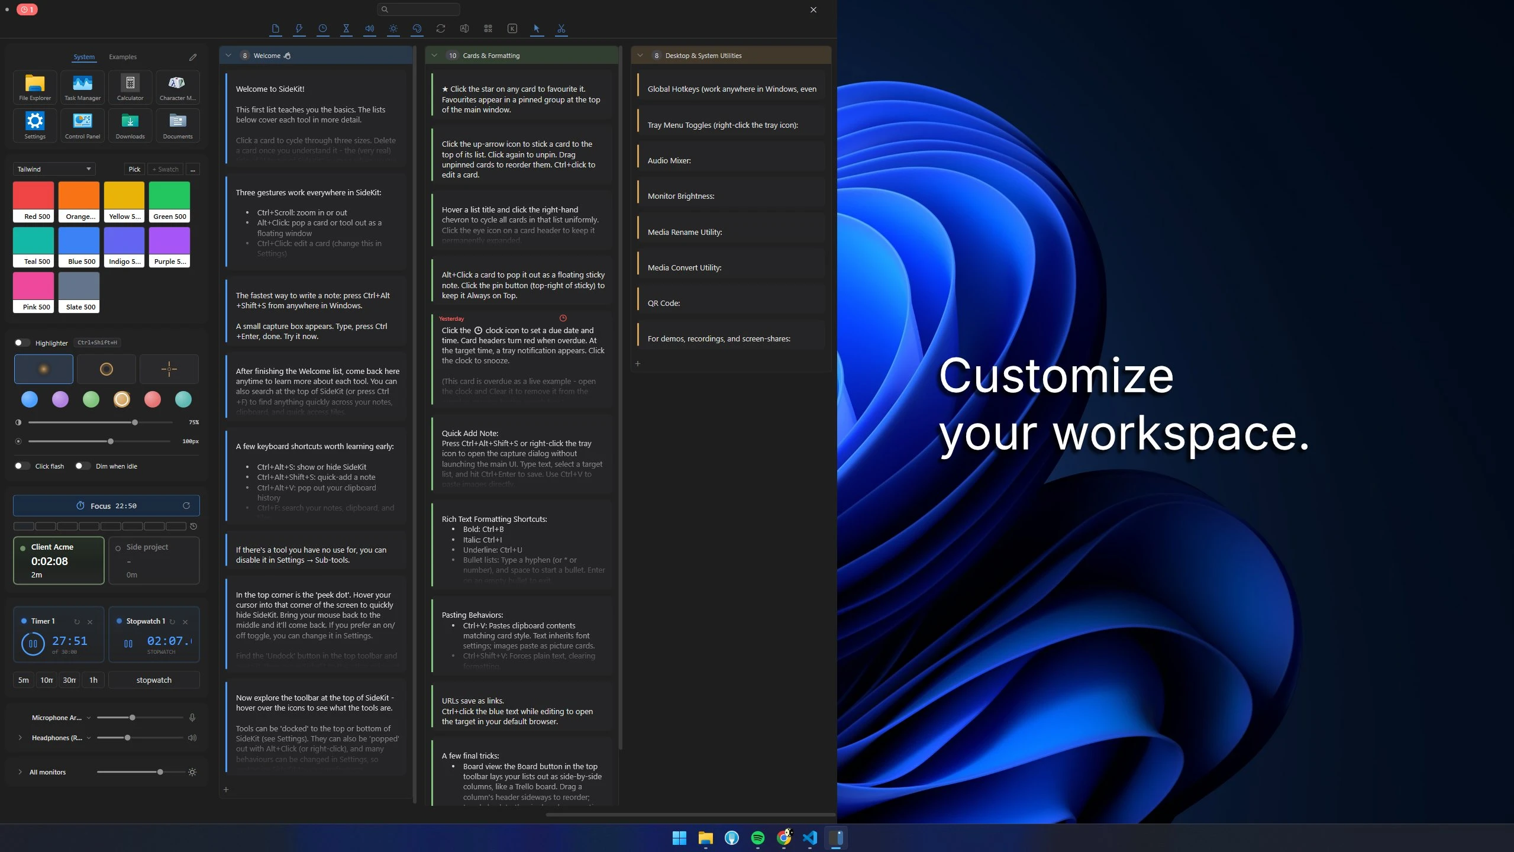Viewport: 1514px width, 852px height.
Task: Open the color palette toolbar icon
Action: pos(417,28)
